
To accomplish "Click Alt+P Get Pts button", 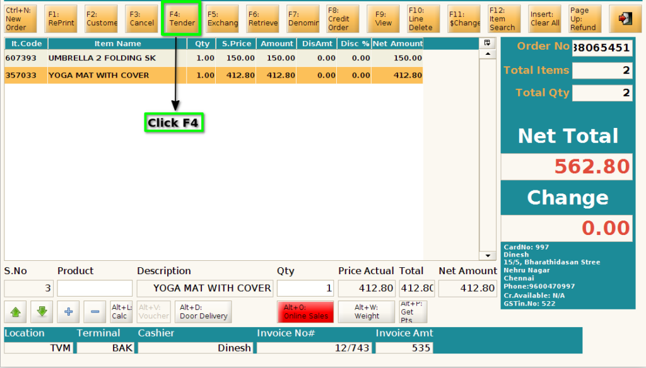I will (x=413, y=312).
